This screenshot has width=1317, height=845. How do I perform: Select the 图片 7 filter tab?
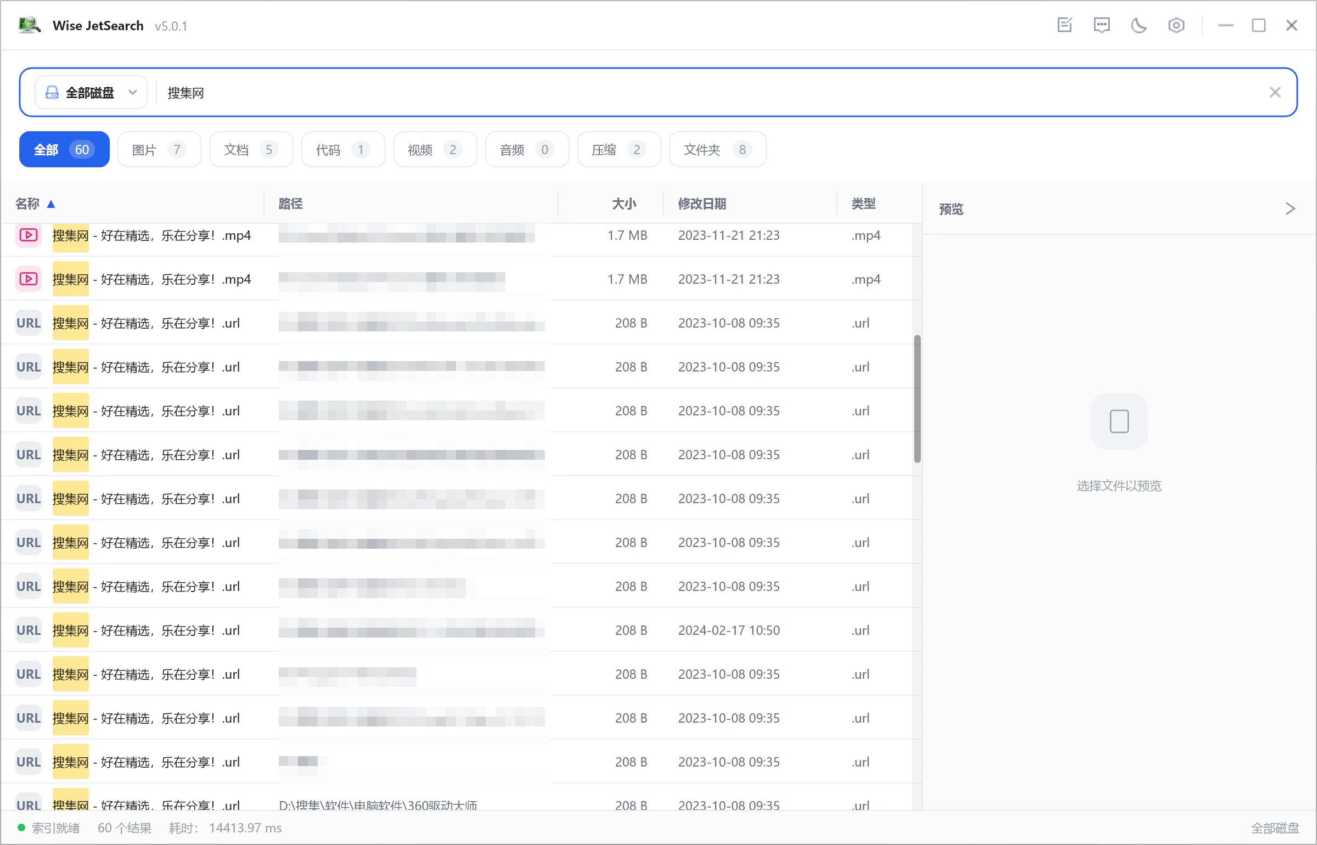click(x=159, y=149)
